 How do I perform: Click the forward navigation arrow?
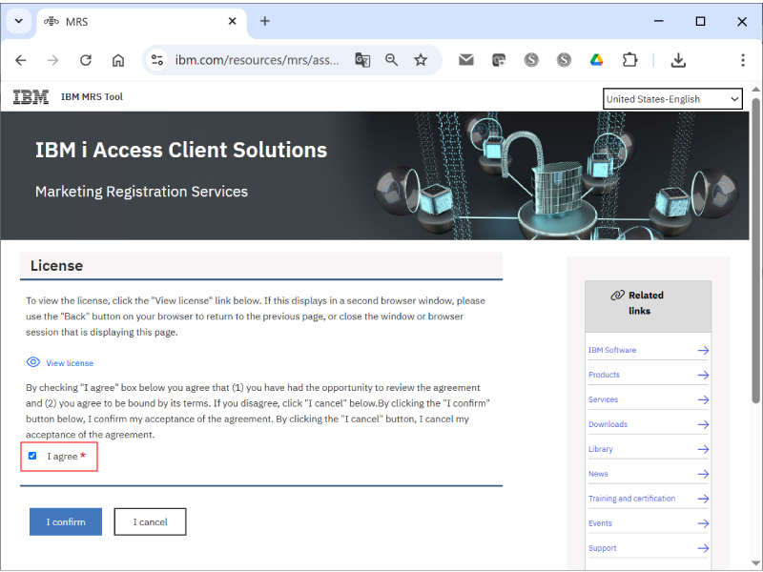52,60
